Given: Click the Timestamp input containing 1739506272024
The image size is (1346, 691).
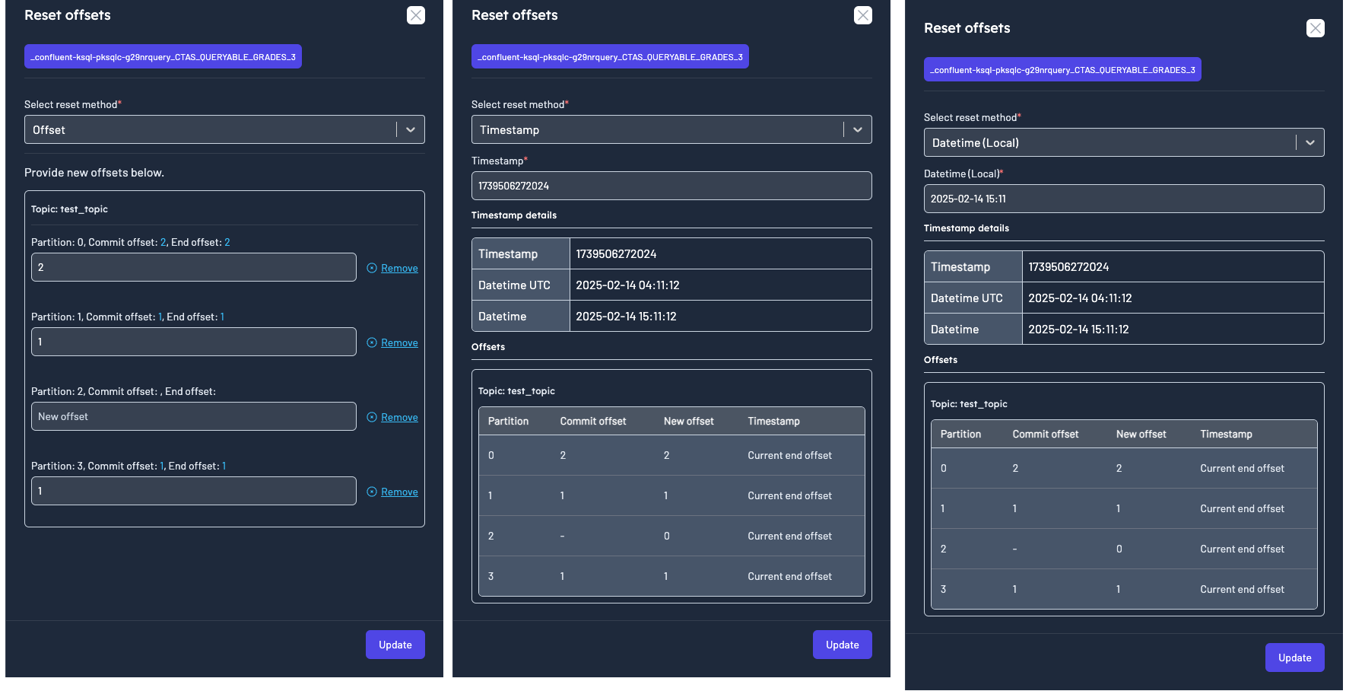Looking at the screenshot, I should (671, 186).
